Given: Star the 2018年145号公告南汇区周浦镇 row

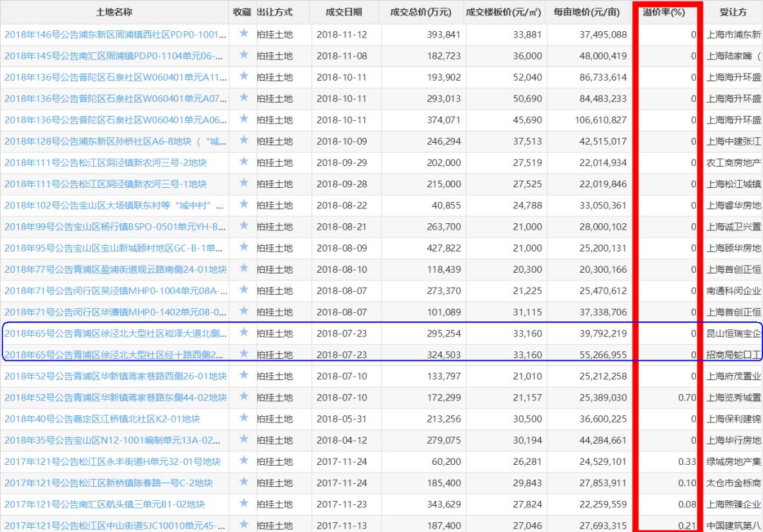Looking at the screenshot, I should (244, 54).
